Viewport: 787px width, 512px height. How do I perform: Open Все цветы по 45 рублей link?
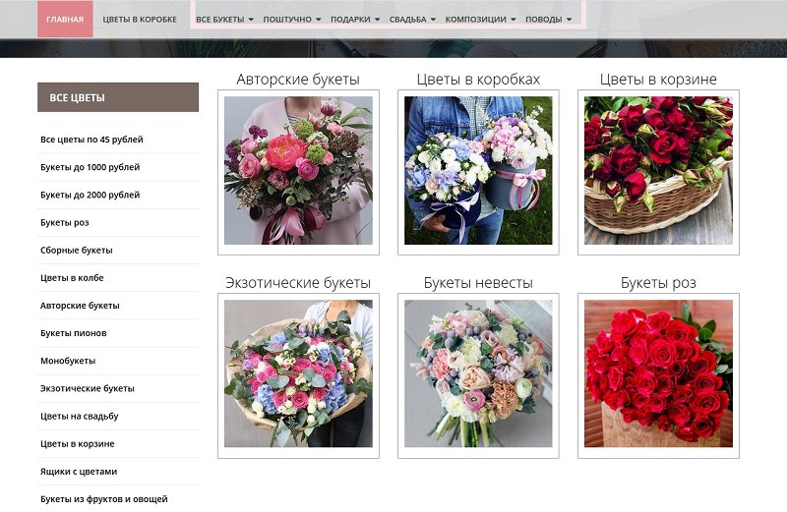pyautogui.click(x=91, y=140)
